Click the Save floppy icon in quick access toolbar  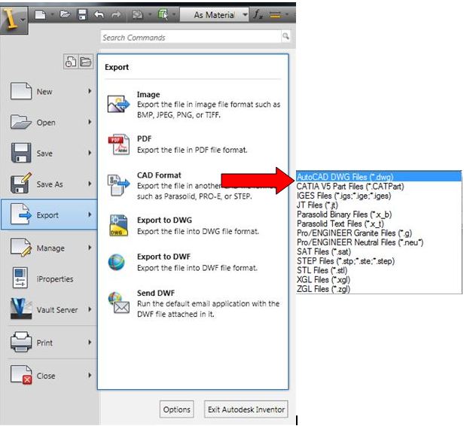82,14
